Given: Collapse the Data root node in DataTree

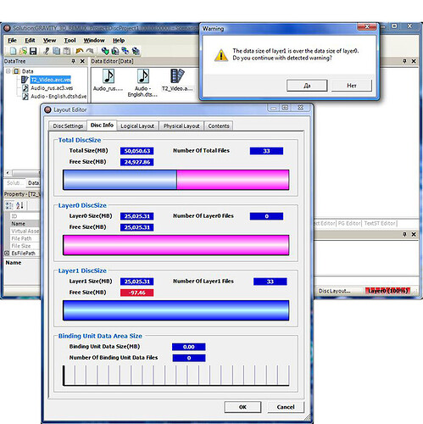Looking at the screenshot, I should click(8, 71).
